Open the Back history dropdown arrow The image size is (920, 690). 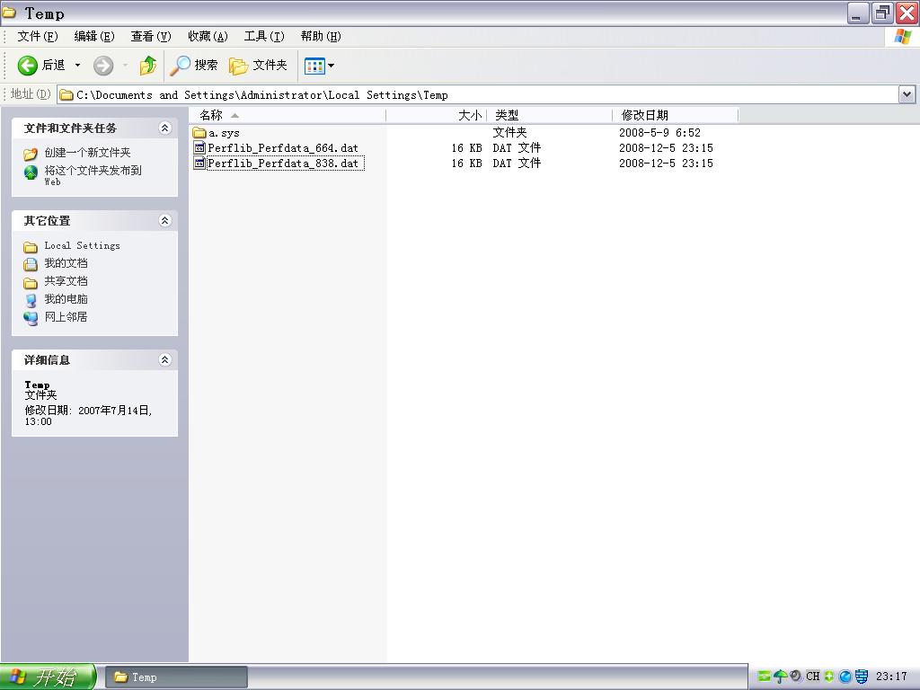77,65
